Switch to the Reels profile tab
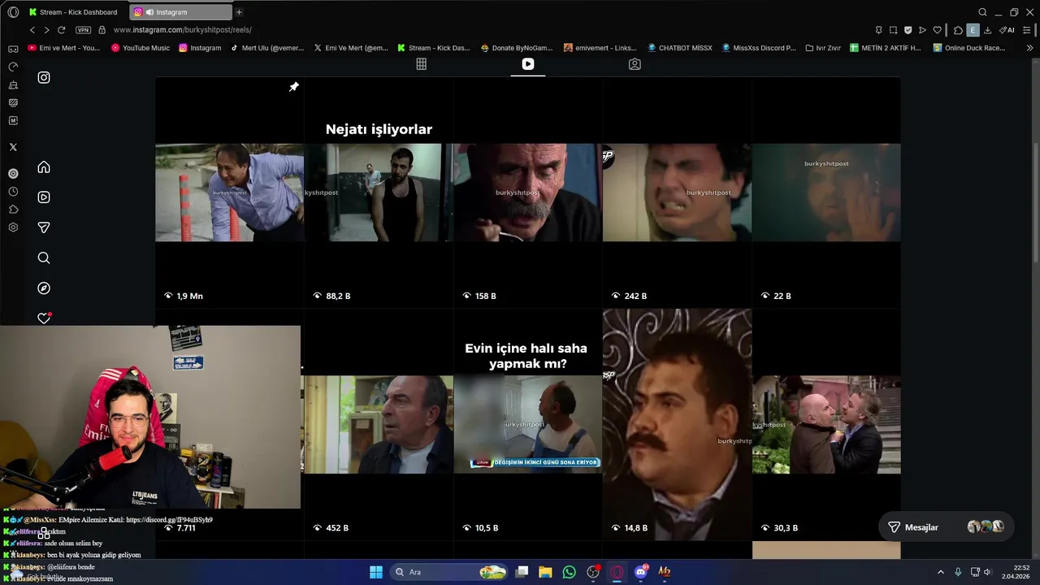This screenshot has width=1040, height=585. tap(528, 64)
